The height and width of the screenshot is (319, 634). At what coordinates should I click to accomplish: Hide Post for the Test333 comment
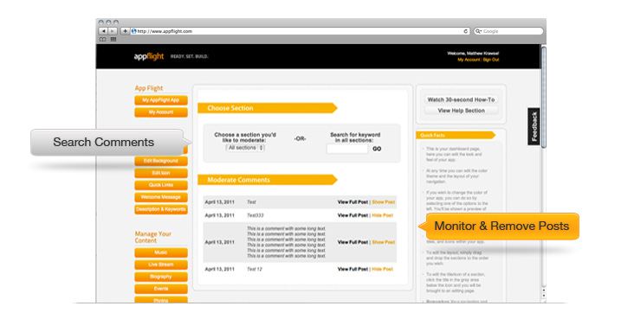[383, 215]
